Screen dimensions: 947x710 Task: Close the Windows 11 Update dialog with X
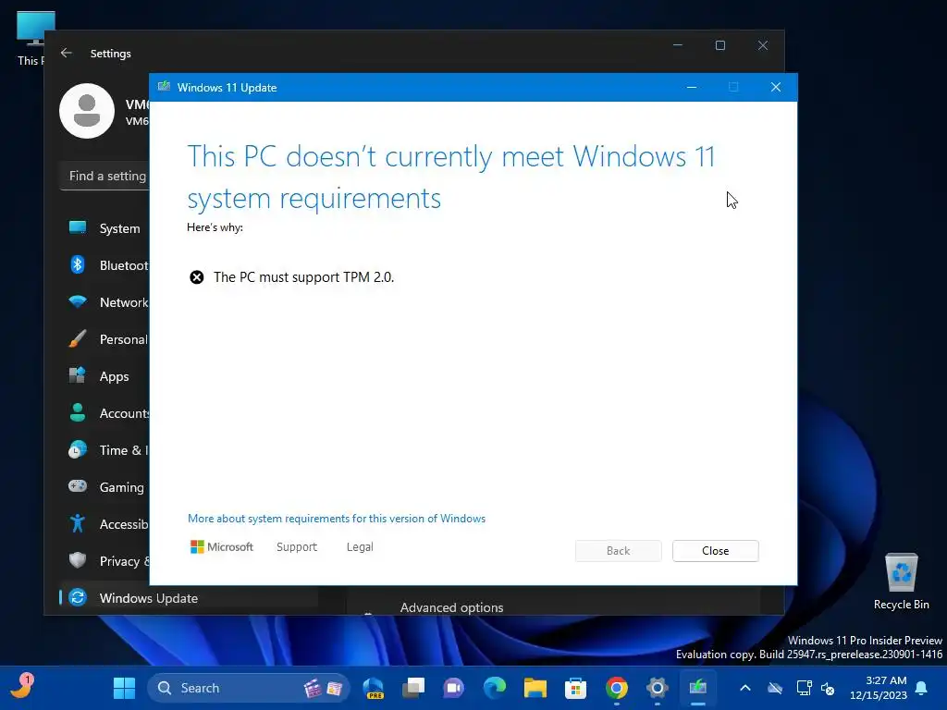(x=776, y=87)
